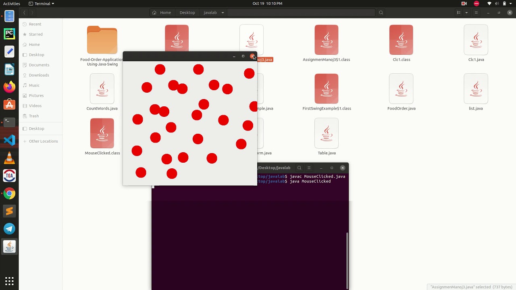The width and height of the screenshot is (516, 290).
Task: Click the Desktop path bar button
Action: tap(187, 12)
